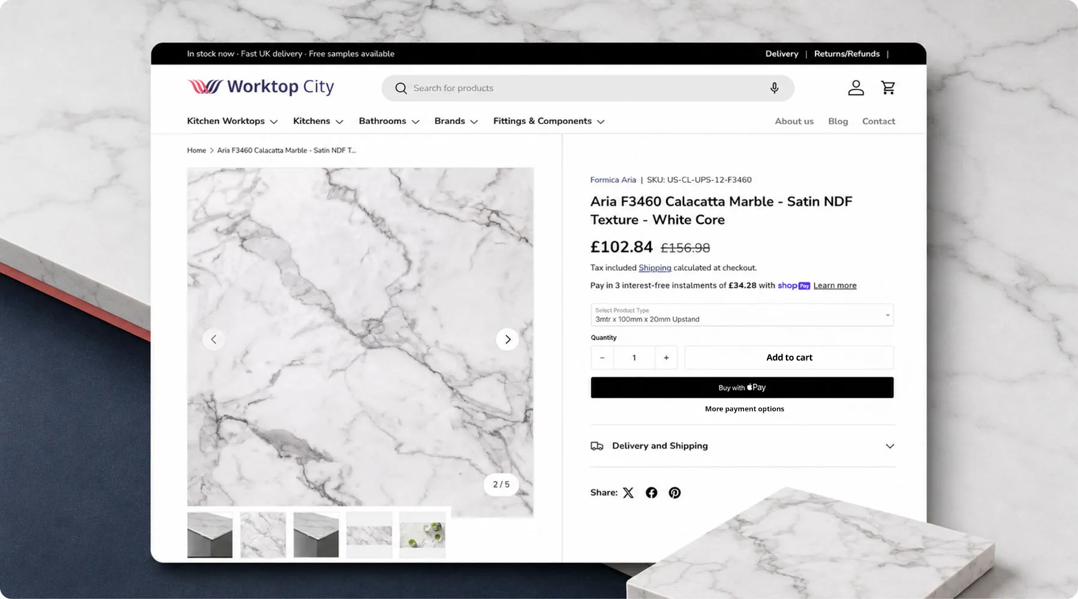Add the product to cart
The image size is (1078, 599).
789,358
